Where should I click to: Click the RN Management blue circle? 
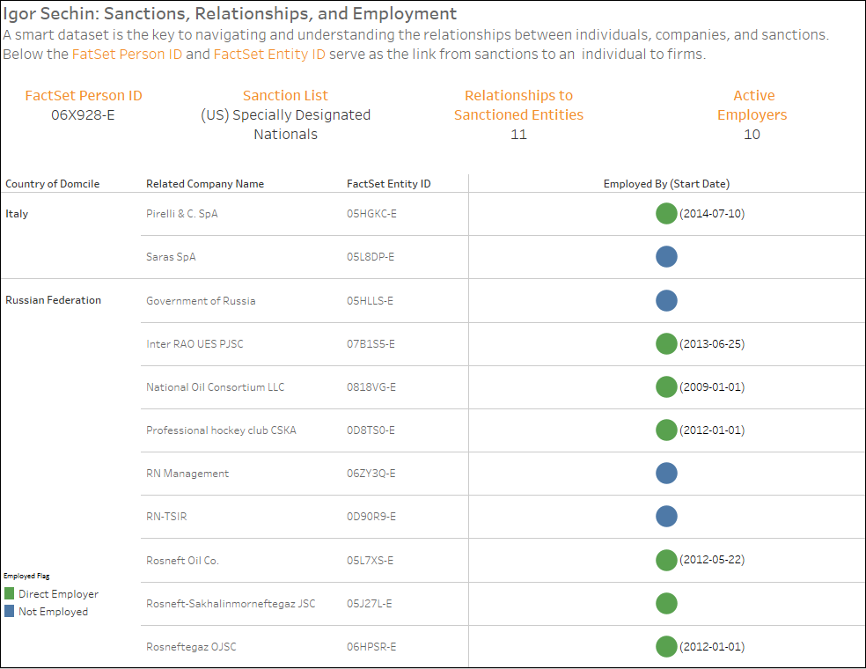[666, 474]
